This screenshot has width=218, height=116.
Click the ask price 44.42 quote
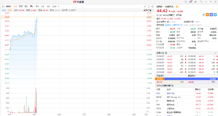tap(191, 82)
